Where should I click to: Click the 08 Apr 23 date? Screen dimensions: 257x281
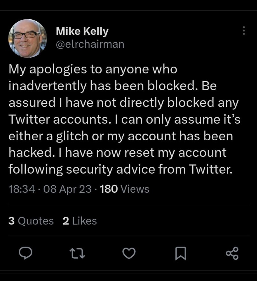point(68,189)
